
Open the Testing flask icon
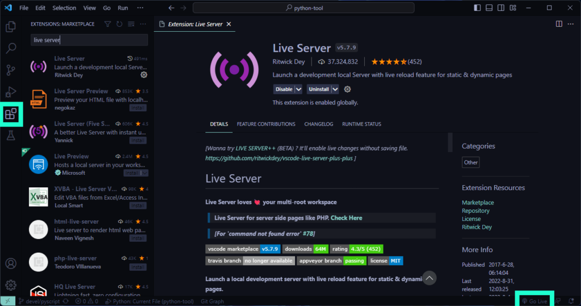coord(10,136)
